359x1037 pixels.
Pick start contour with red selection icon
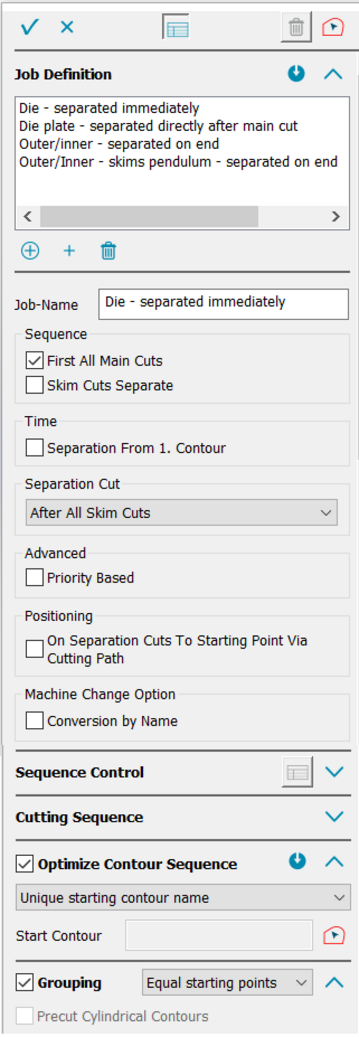[x=334, y=935]
